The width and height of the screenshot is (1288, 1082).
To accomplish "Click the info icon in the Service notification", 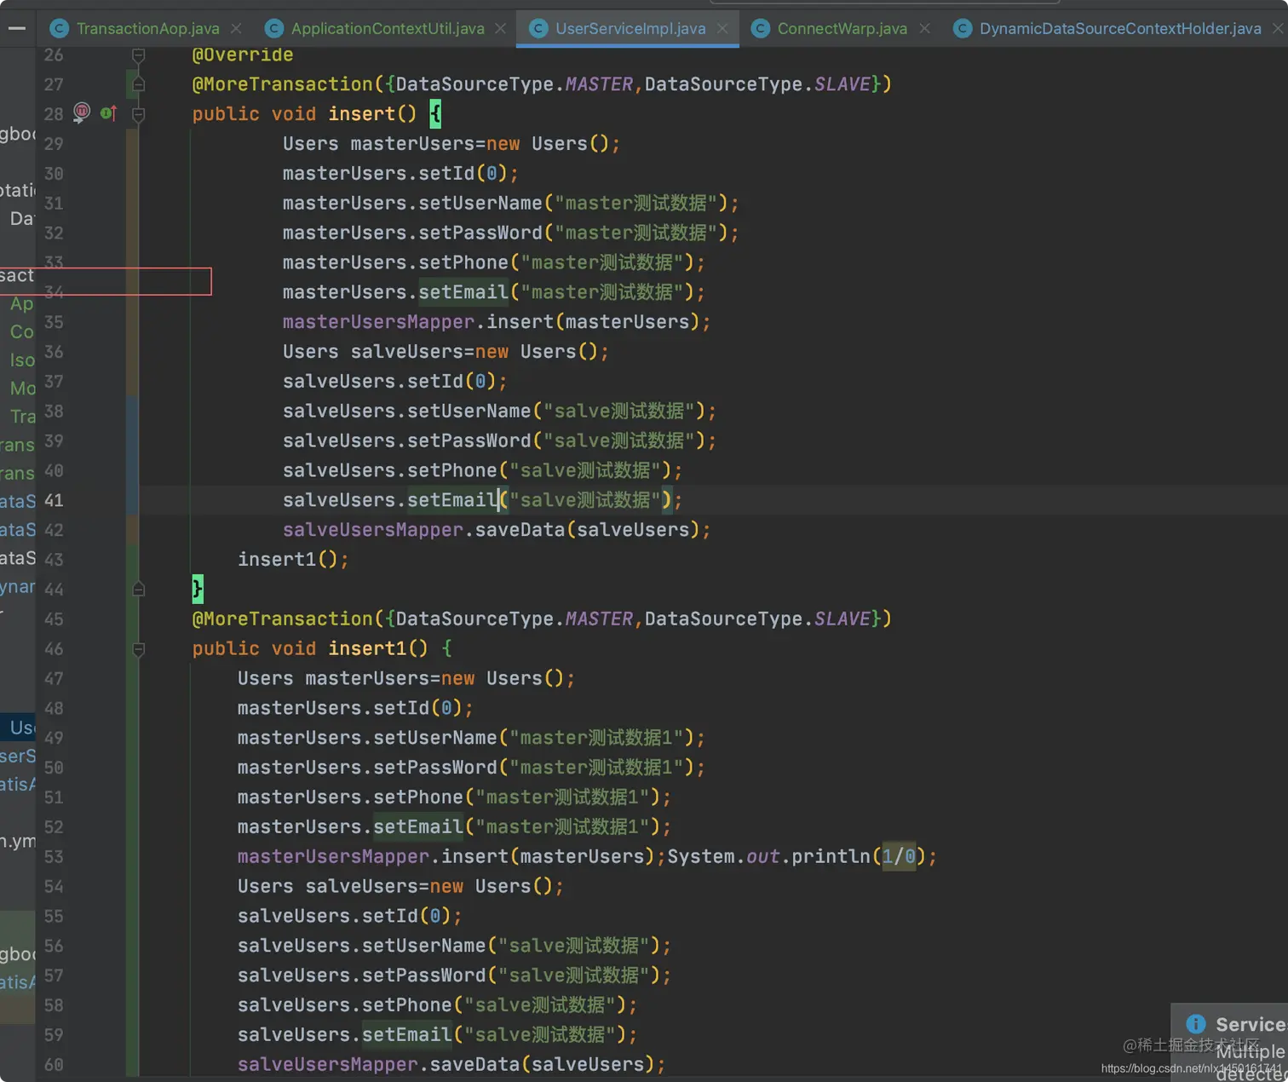I will point(1195,1023).
